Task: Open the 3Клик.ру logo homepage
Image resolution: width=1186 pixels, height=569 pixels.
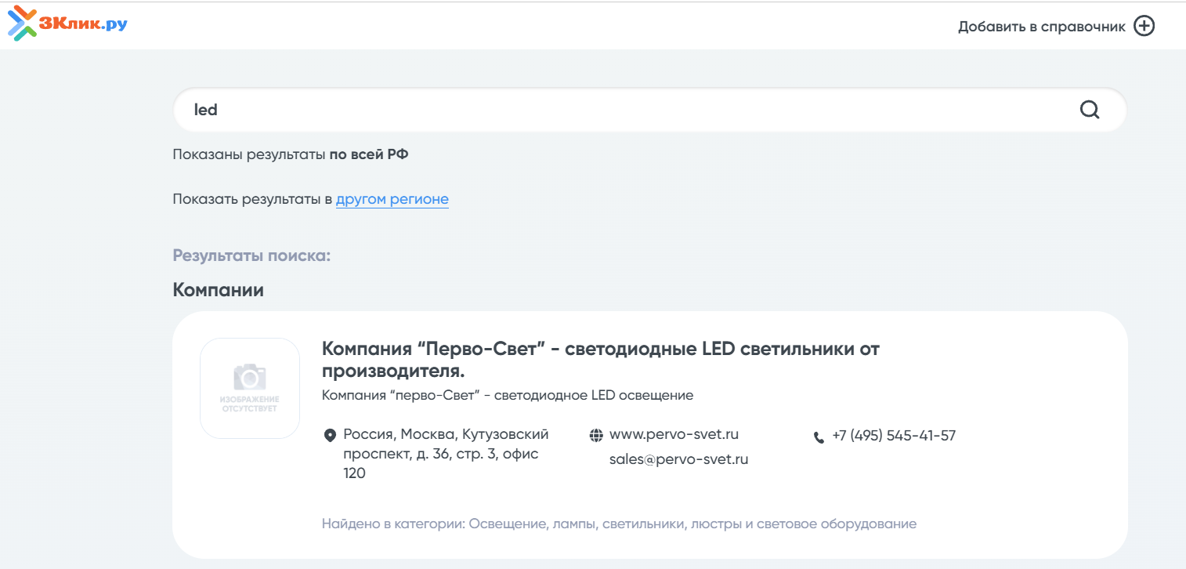Action: [x=67, y=24]
